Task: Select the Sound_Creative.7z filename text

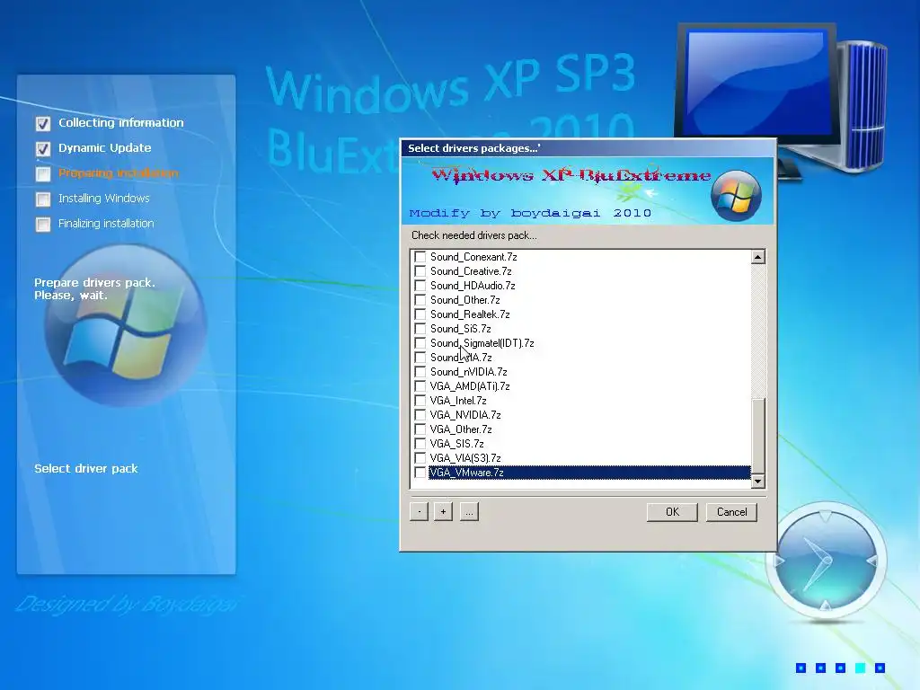Action: point(471,271)
